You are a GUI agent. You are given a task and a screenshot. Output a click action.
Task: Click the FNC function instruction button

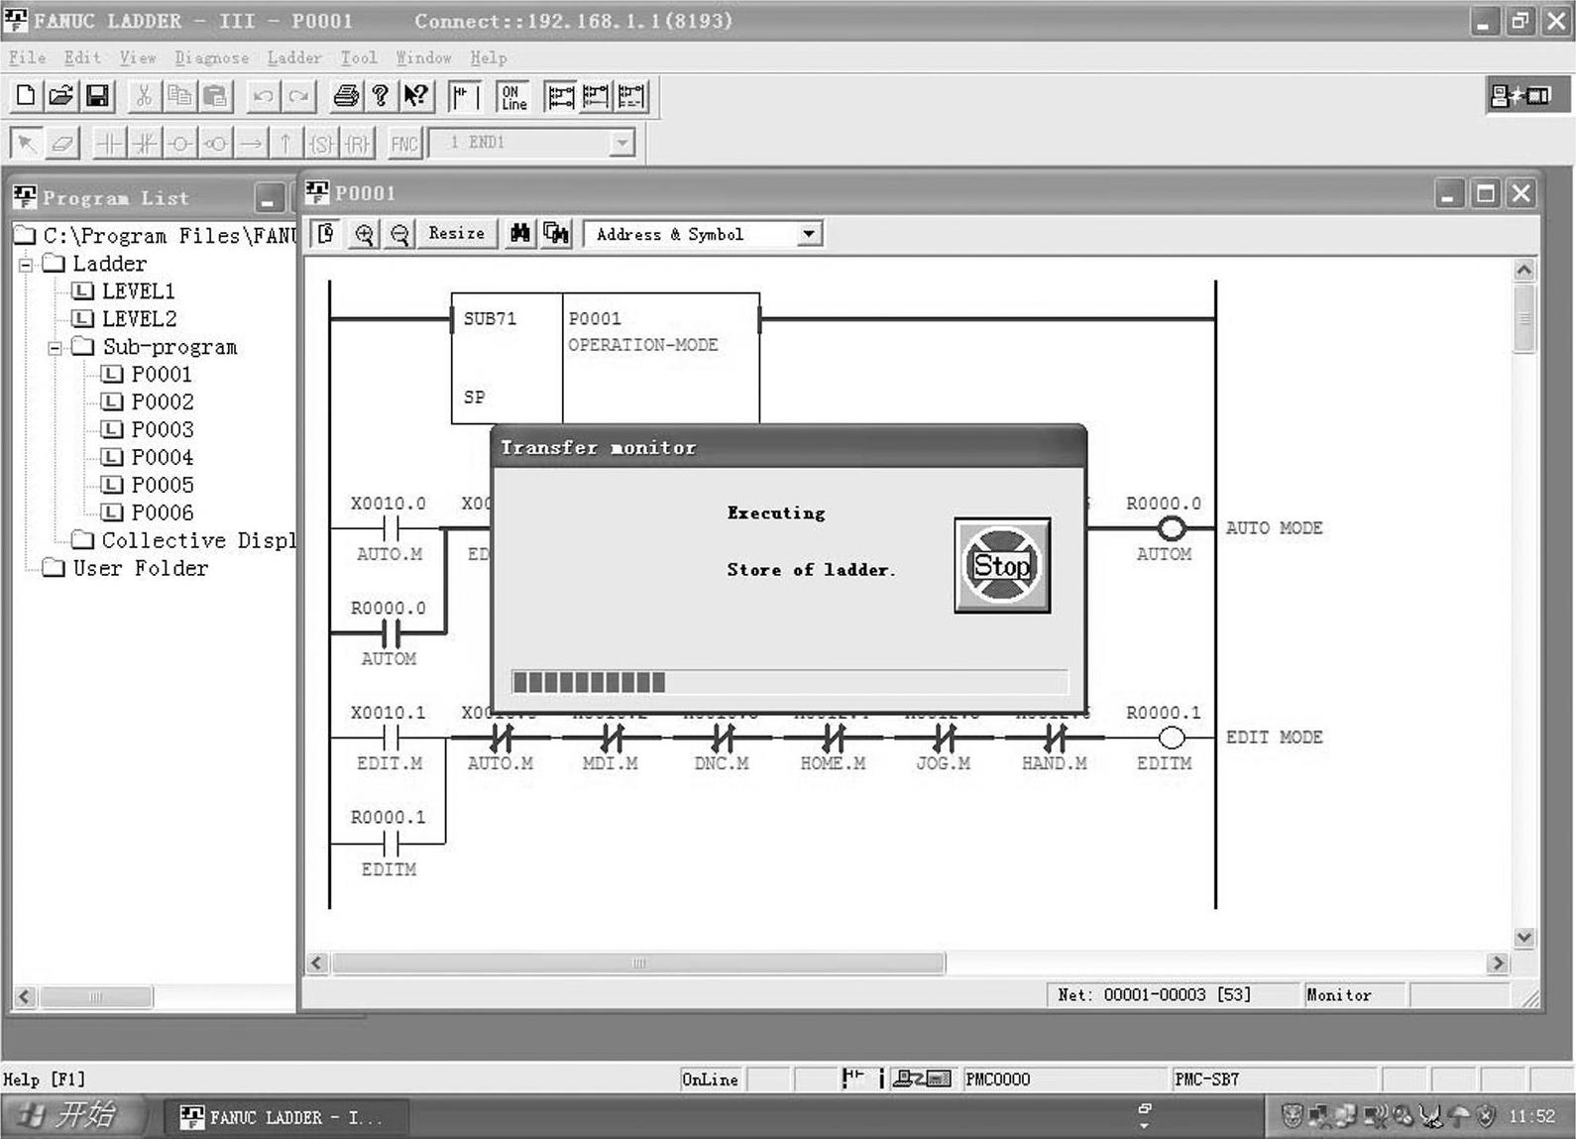point(404,144)
